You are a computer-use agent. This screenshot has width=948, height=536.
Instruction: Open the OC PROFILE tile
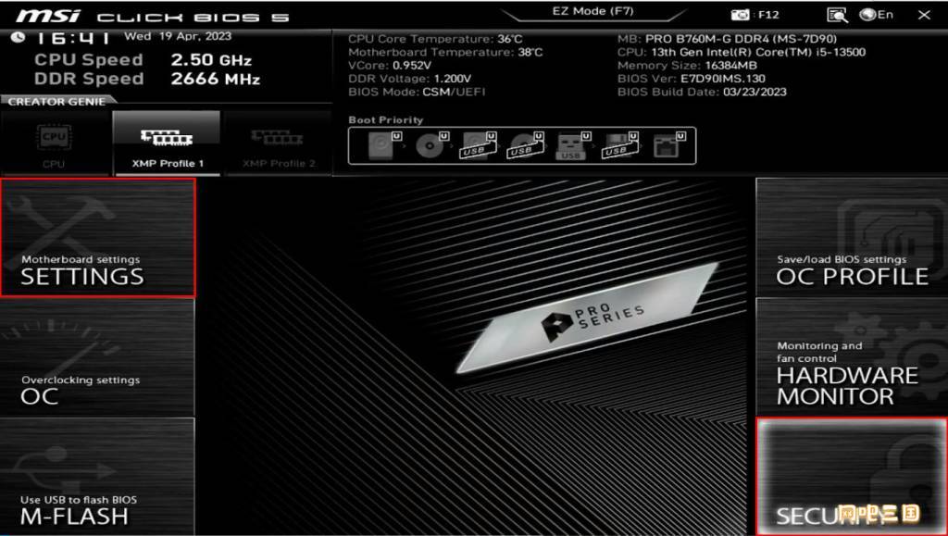[852, 238]
